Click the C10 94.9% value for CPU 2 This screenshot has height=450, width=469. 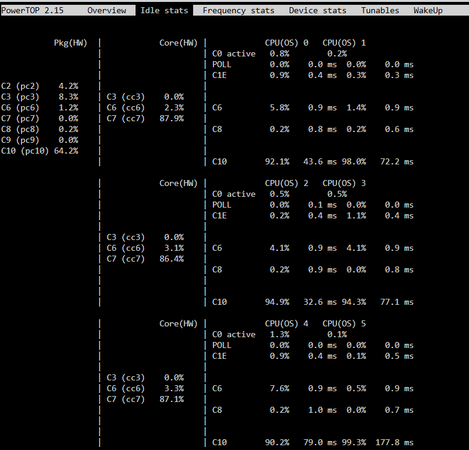pos(277,302)
